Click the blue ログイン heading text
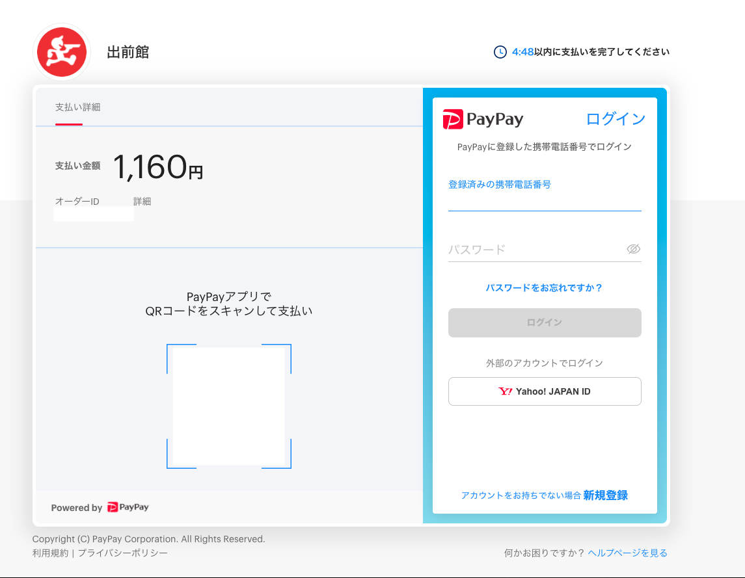The height and width of the screenshot is (578, 745). coord(616,119)
